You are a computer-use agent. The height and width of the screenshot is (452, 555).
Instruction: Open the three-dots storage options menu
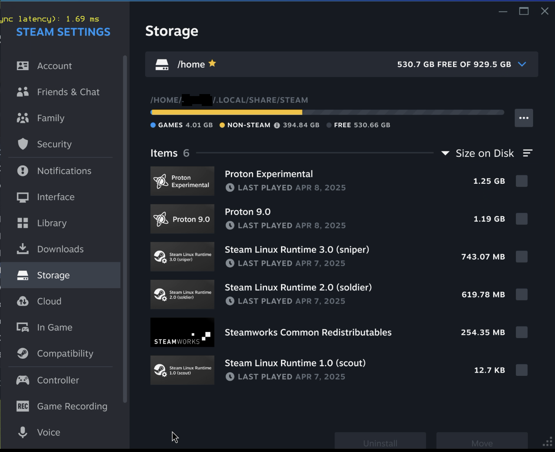pyautogui.click(x=524, y=118)
